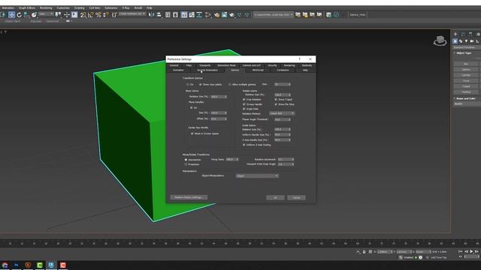Viewport: 481px width, 270px height.
Task: Toggle Show Tripod checkbox
Action: click(x=276, y=100)
